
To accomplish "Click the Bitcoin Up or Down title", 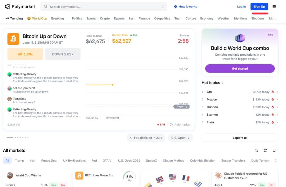I will [x=44, y=36].
